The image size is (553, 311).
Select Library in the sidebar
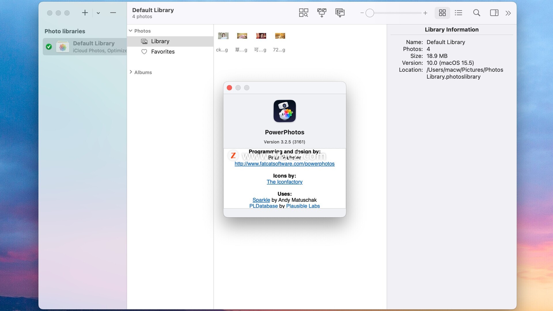coord(160,41)
